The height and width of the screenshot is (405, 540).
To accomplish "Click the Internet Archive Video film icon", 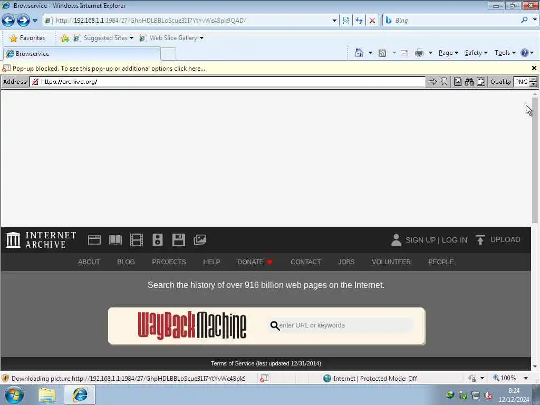I will [137, 240].
